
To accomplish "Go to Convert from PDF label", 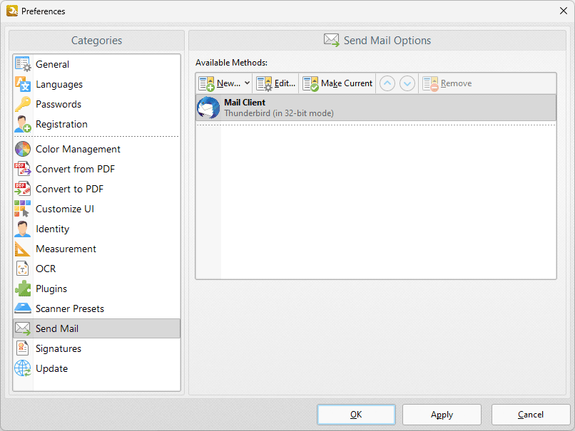I will click(75, 169).
